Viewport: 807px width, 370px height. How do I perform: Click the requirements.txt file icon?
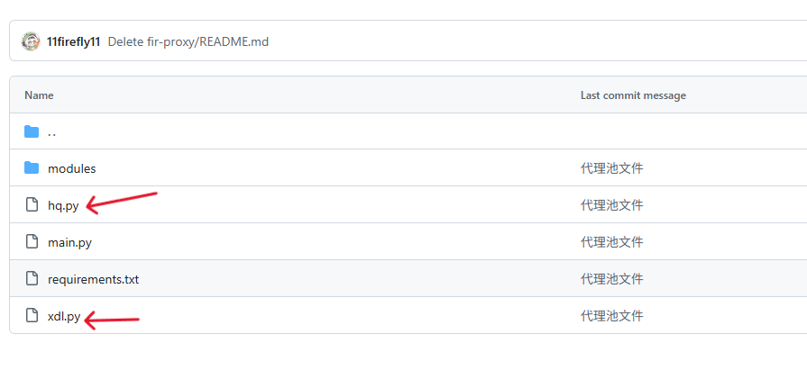point(32,279)
